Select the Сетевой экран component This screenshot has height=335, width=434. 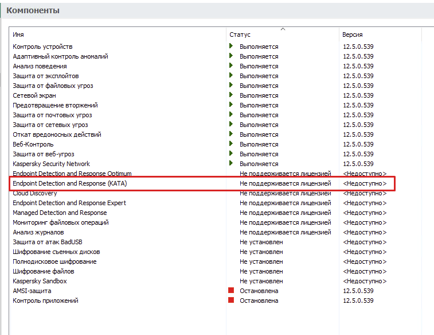click(x=34, y=95)
